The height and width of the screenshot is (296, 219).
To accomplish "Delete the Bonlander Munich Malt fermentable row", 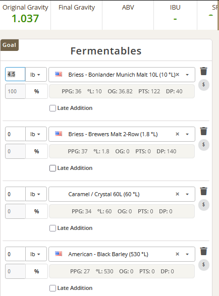I will (204, 72).
